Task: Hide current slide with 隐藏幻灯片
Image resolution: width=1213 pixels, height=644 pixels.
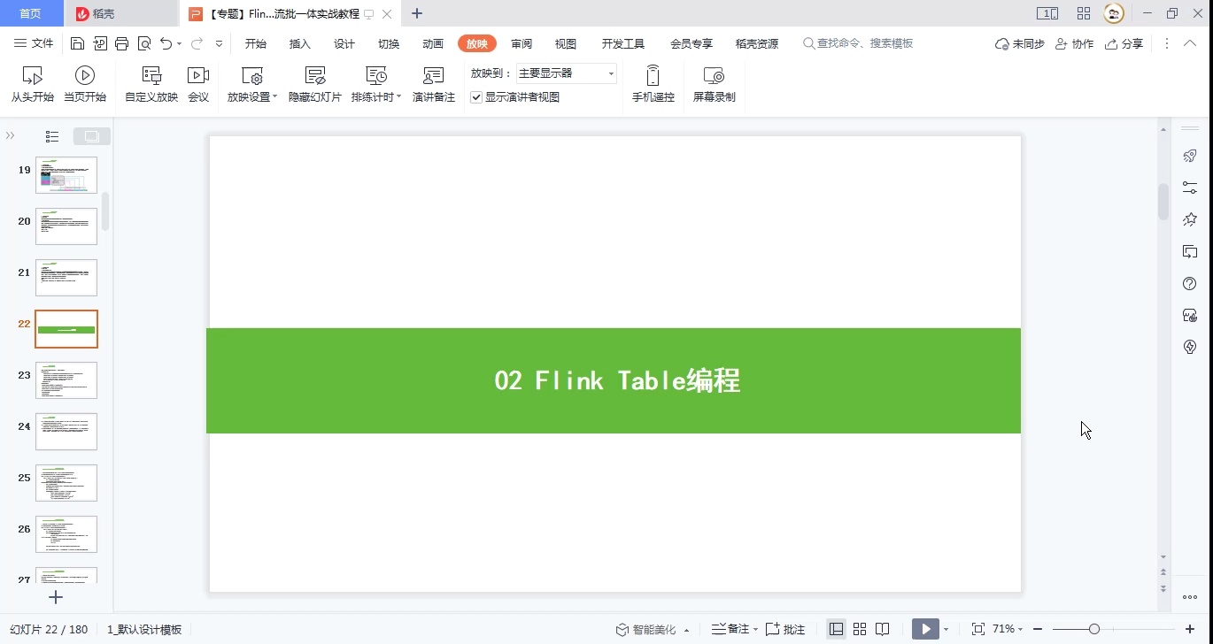Action: (x=314, y=83)
